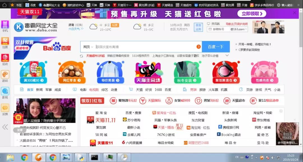This screenshot has width=303, height=162.
Task: Open the 特价男装 promo icon
Action: [x=110, y=72]
